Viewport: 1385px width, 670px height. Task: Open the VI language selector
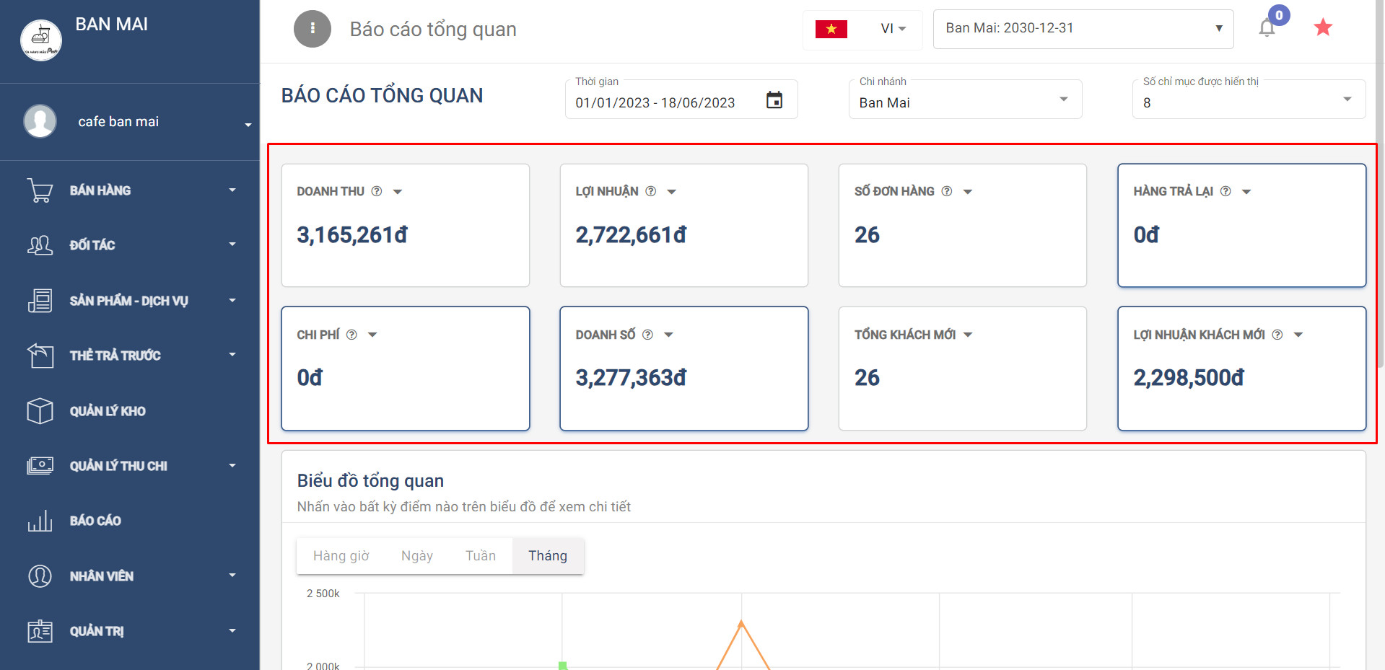(x=892, y=29)
